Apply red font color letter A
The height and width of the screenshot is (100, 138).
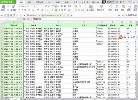tap(42, 10)
